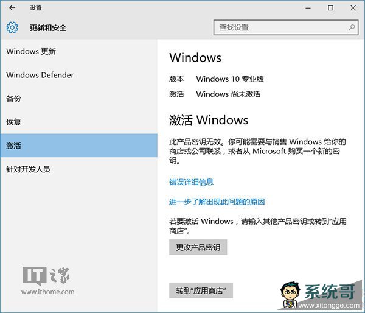
Task: Click the 版本 label
Action: pyautogui.click(x=176, y=79)
